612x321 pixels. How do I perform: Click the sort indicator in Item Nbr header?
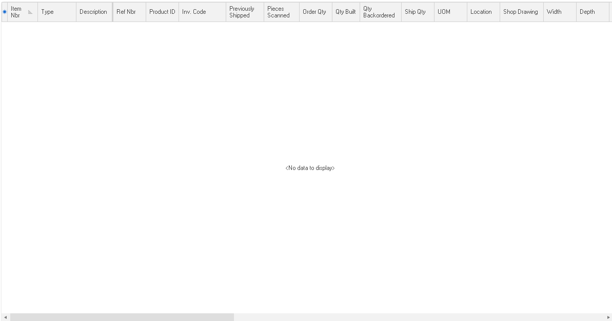pos(30,12)
